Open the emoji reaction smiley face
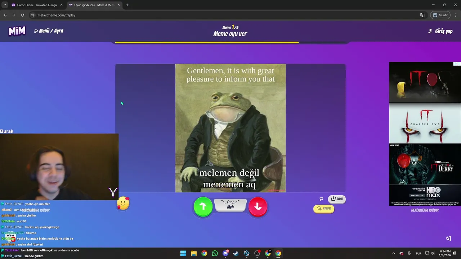This screenshot has height=259, width=461. 123,204
